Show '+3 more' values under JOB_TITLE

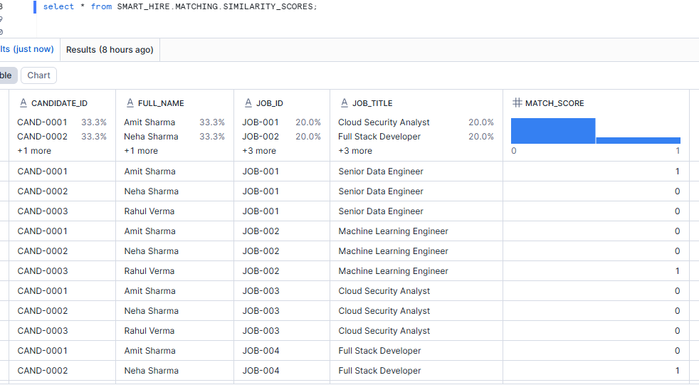coord(355,151)
